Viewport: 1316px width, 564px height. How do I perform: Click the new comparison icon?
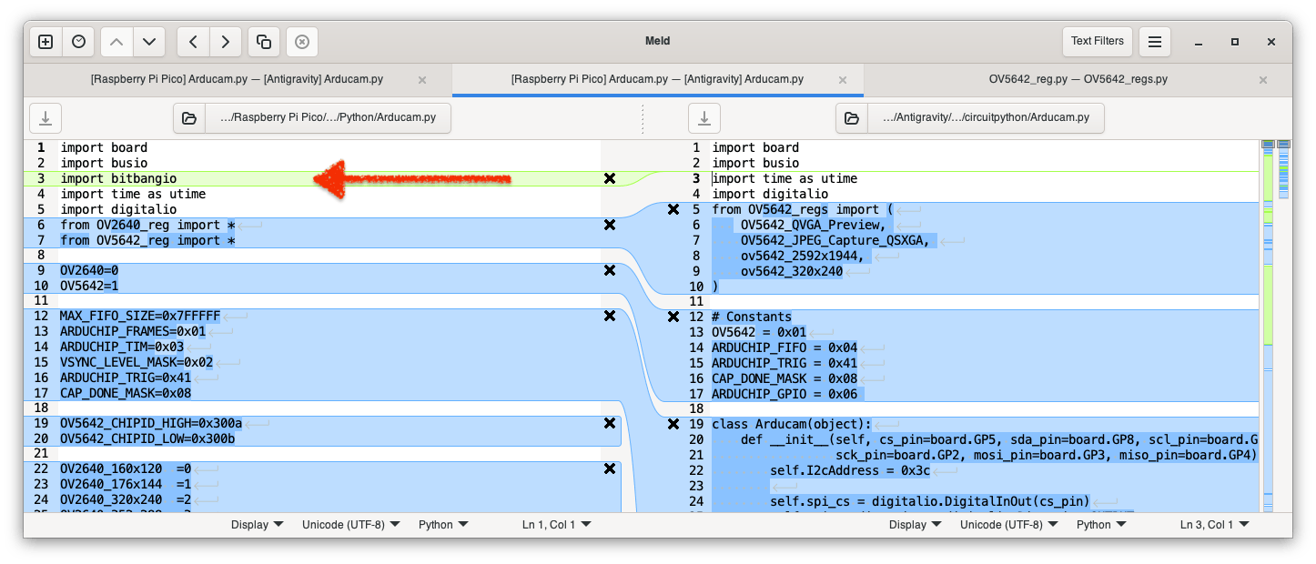(x=46, y=42)
